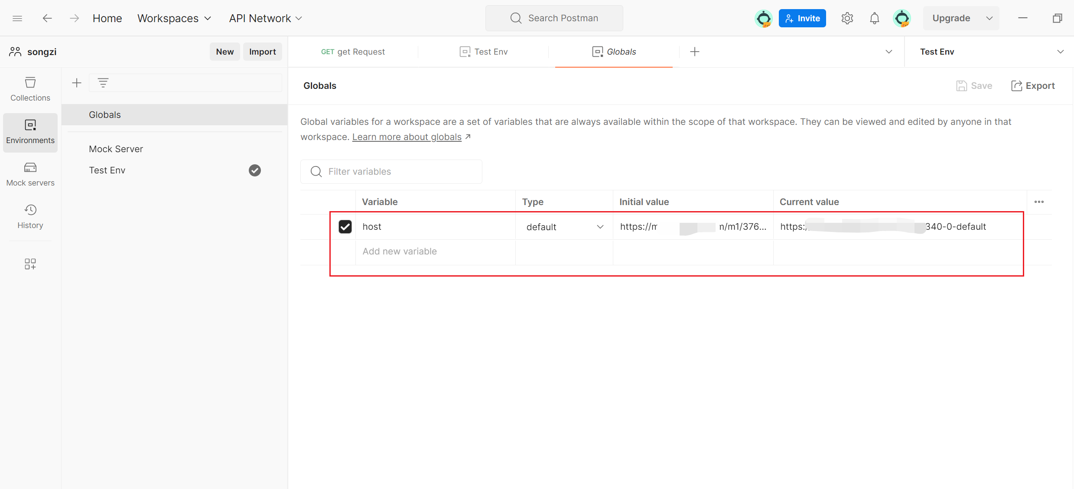Click the host variable name cell

[x=435, y=227]
